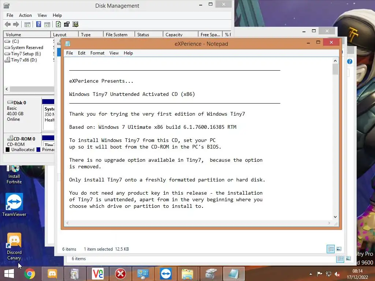Open Notepad View menu
Viewport: 375px width, 281px height.
click(x=114, y=53)
